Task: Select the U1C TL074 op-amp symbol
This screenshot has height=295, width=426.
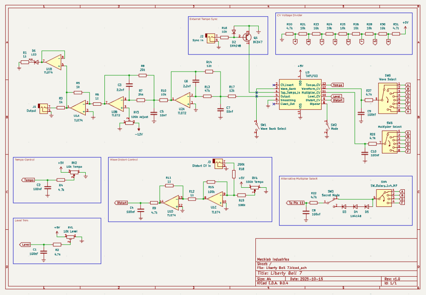Action: pos(214,198)
